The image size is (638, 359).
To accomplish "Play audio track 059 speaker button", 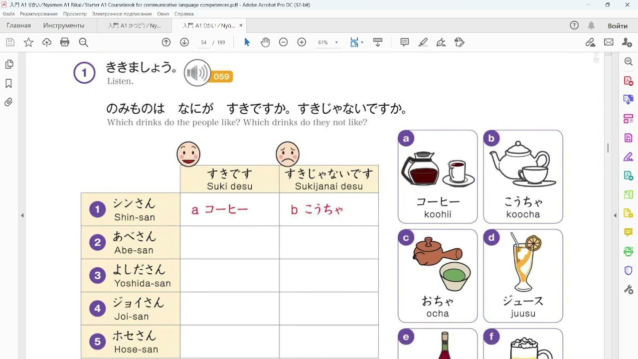I will 197,73.
